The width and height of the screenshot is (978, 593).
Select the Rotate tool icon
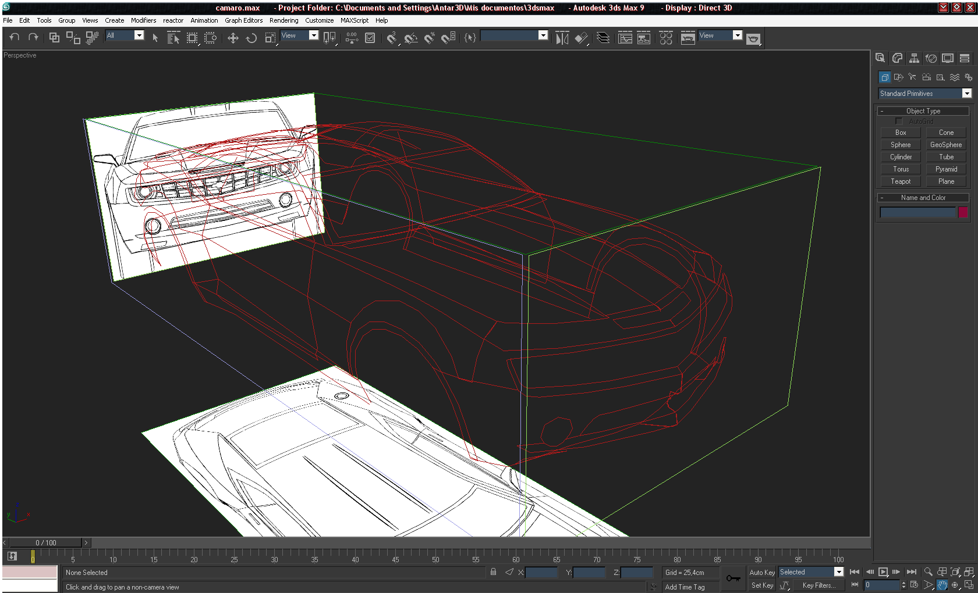(251, 38)
